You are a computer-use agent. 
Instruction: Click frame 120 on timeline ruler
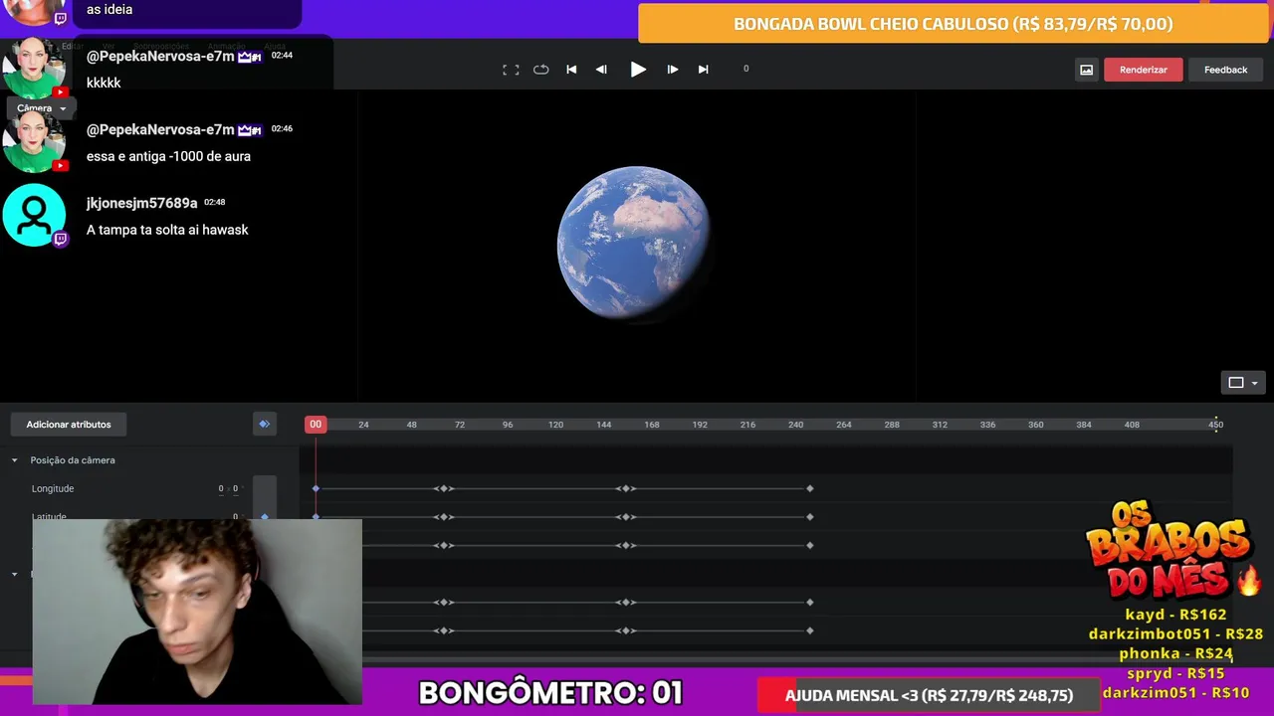(555, 425)
